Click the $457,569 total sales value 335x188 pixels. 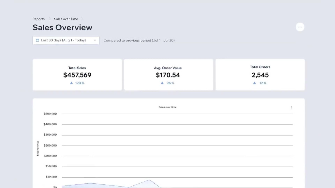[x=77, y=75]
